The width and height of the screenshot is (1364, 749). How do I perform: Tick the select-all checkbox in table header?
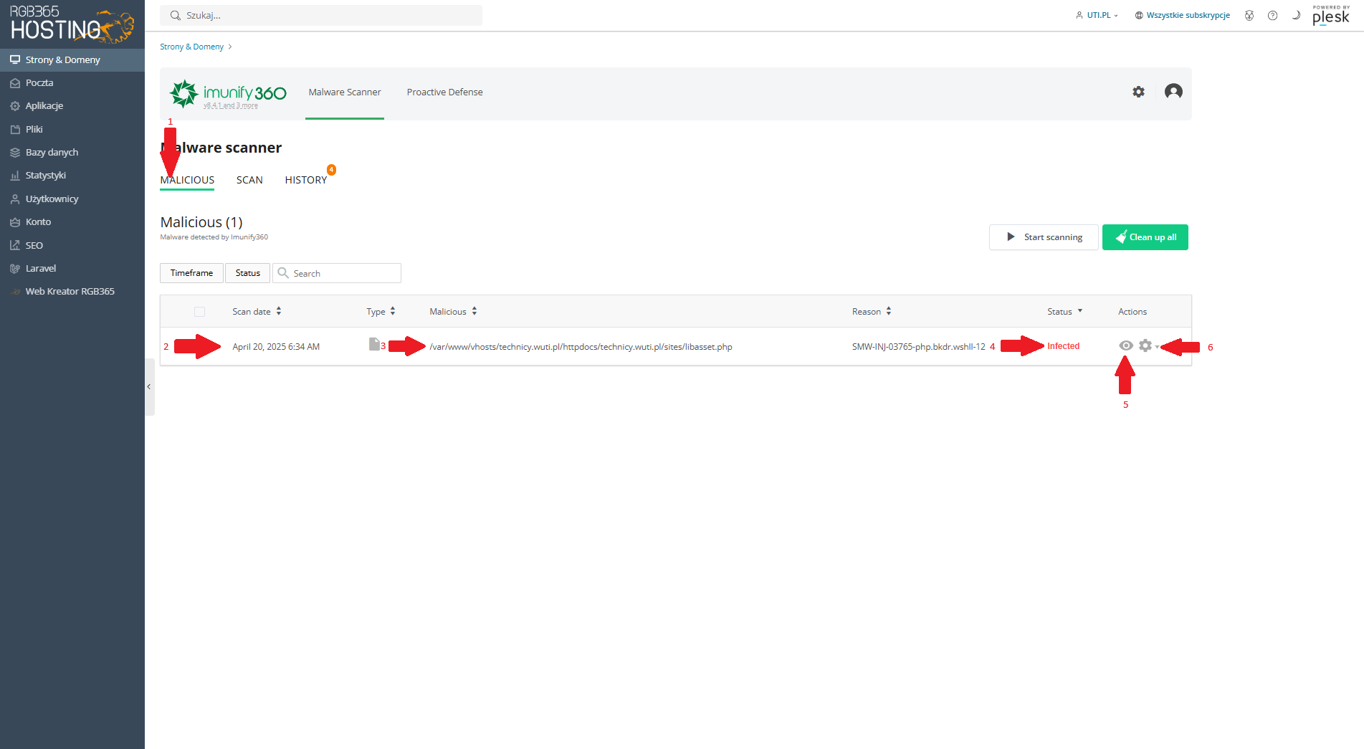[x=199, y=312]
